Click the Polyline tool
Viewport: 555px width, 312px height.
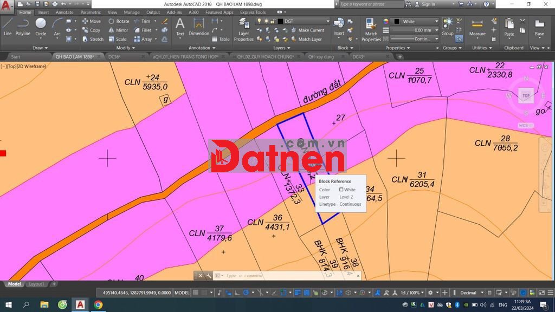tap(23, 26)
